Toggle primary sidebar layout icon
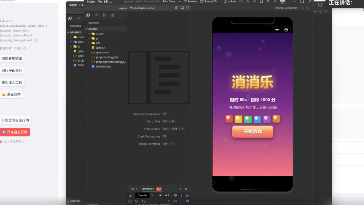The image size is (364, 205). click(177, 8)
